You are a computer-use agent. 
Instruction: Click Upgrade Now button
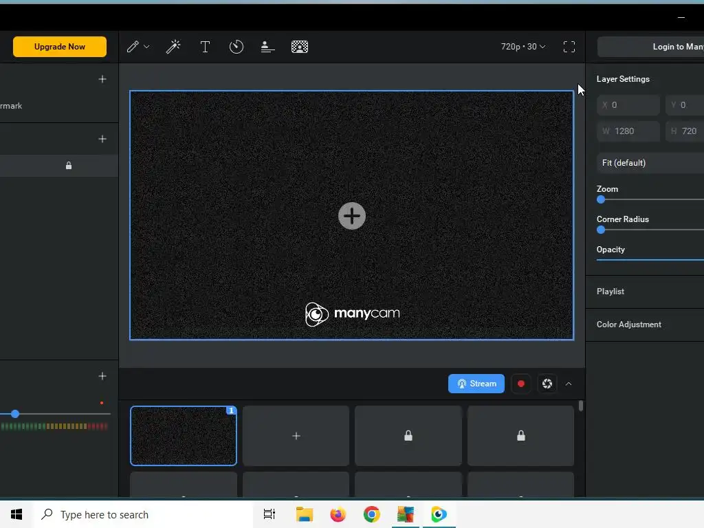[60, 47]
